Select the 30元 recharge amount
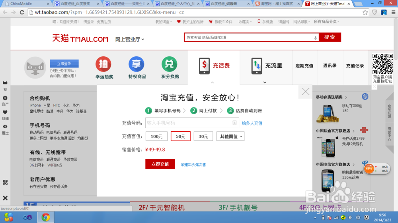 click(203, 136)
